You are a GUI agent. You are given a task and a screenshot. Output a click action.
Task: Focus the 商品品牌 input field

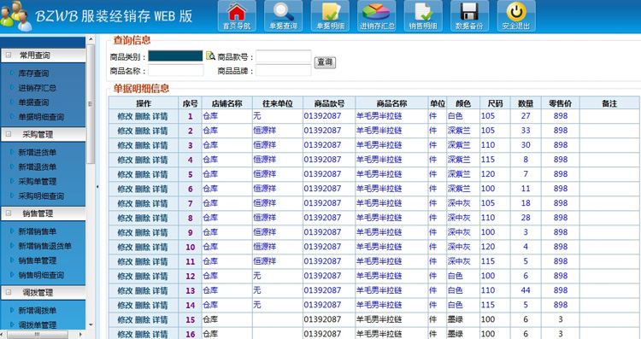pyautogui.click(x=283, y=70)
